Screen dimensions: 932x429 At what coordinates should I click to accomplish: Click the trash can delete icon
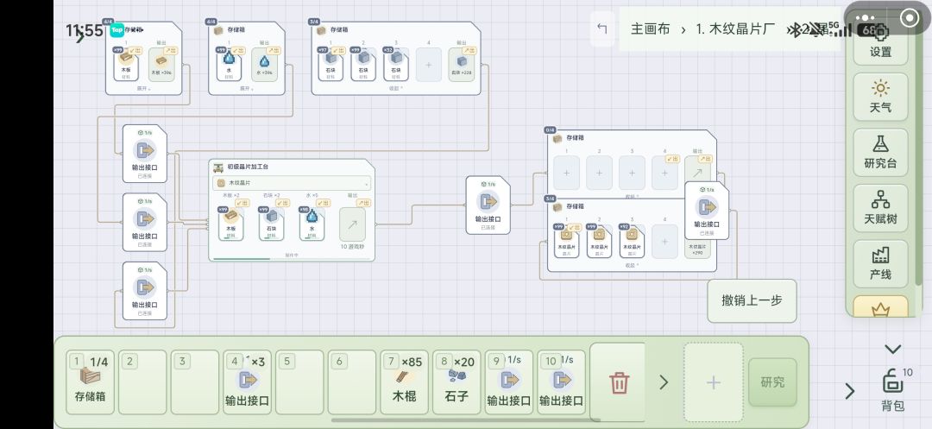(619, 382)
